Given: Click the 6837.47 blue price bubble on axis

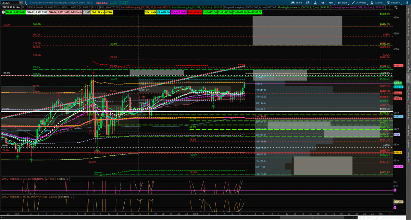Looking at the screenshot, I should coord(398,117).
